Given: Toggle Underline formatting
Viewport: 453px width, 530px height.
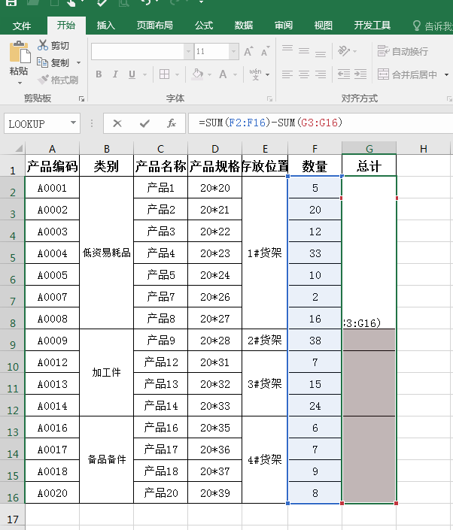Looking at the screenshot, I should tap(132, 74).
